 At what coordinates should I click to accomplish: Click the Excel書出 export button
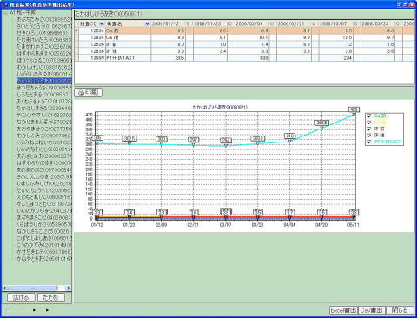pyautogui.click(x=343, y=310)
